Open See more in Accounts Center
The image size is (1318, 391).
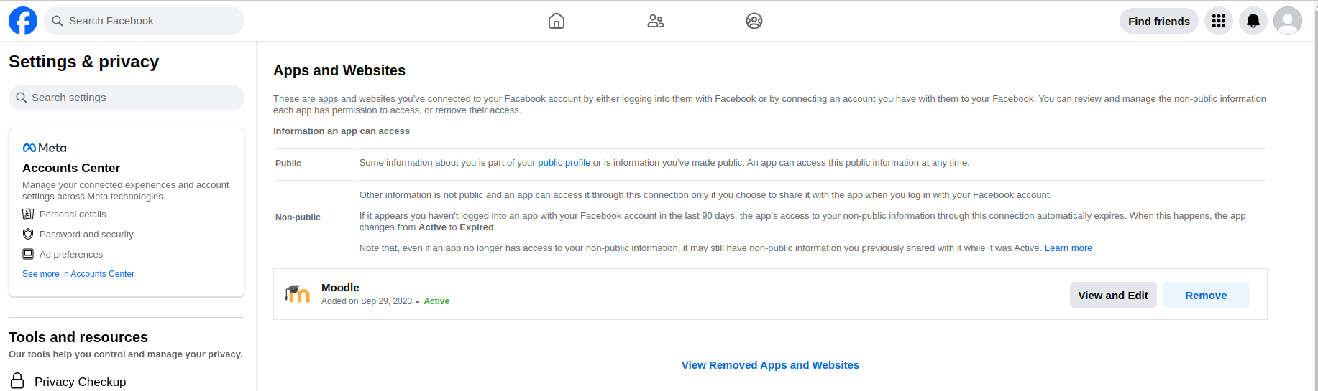78,274
